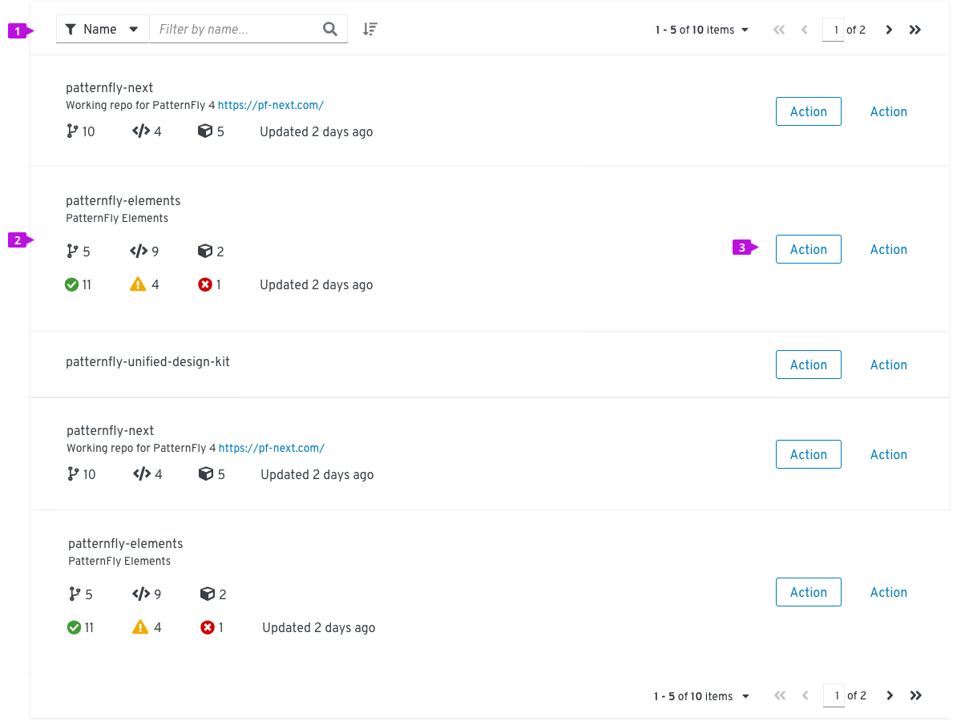Expand top '1 - 5 of 10 items' dropdown
The image size is (969, 721).
coord(701,30)
